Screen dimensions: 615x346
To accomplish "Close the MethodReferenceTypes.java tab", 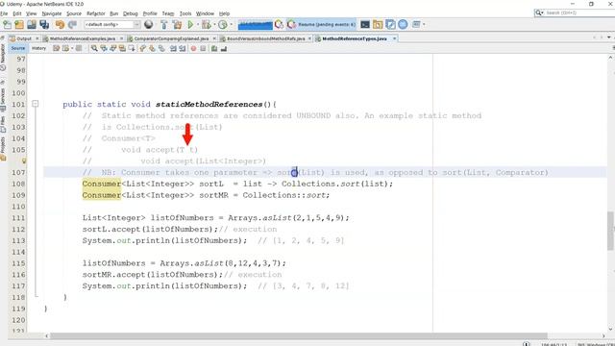I will (395, 38).
